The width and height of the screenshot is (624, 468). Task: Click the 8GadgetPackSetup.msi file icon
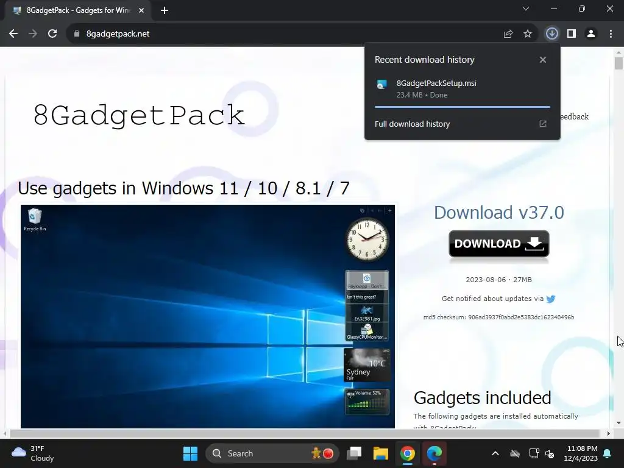coord(381,84)
